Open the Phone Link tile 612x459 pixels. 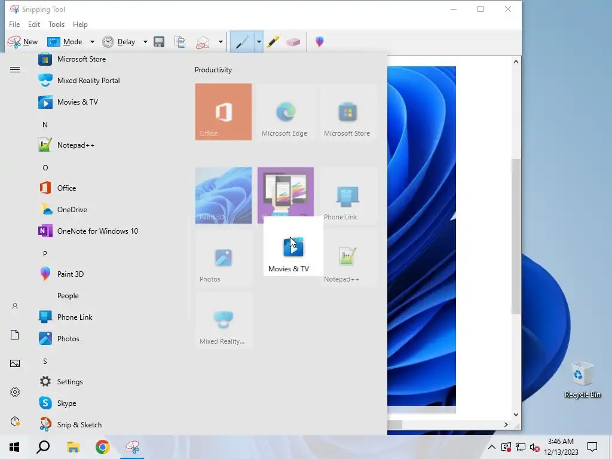(348, 195)
